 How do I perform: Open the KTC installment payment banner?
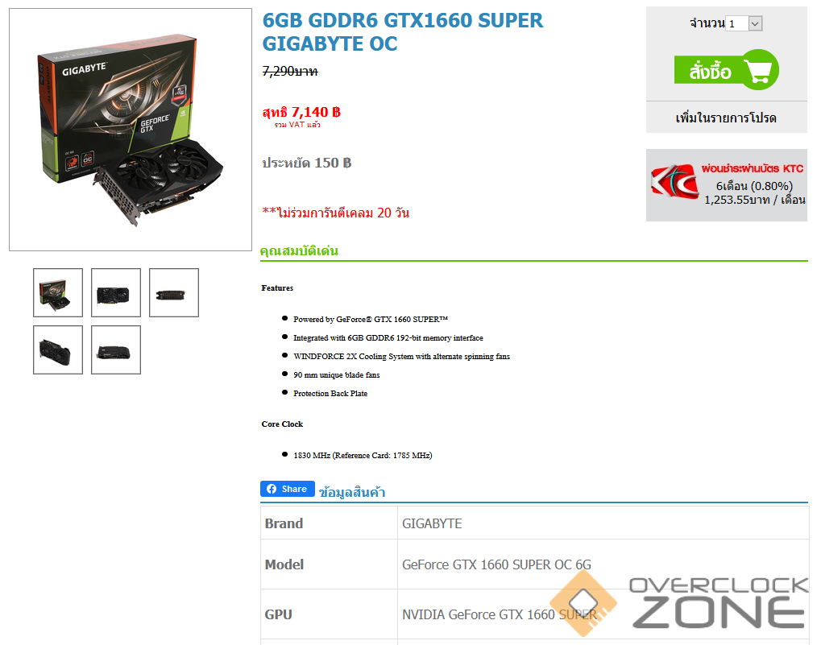[726, 185]
